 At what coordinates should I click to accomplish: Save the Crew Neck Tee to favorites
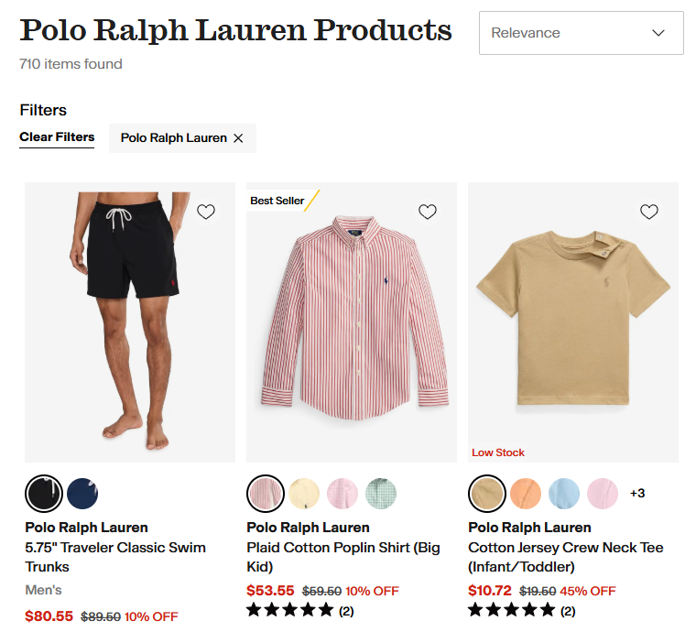pos(649,212)
